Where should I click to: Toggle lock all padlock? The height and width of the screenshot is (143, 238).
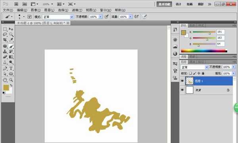pyautogui.click(x=203, y=73)
